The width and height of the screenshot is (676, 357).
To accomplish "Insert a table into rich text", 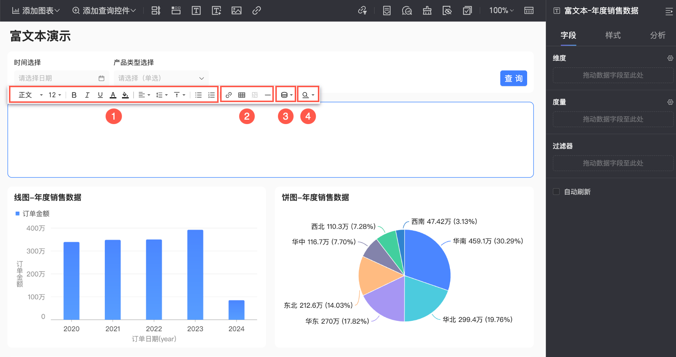I will (x=242, y=95).
